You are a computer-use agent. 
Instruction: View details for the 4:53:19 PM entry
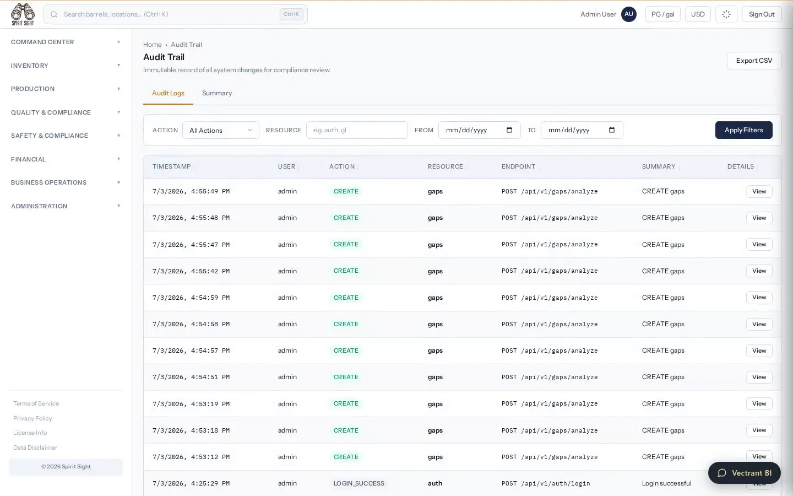(759, 403)
